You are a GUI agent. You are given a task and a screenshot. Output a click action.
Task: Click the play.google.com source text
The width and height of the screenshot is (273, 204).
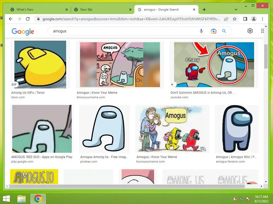[22, 161]
